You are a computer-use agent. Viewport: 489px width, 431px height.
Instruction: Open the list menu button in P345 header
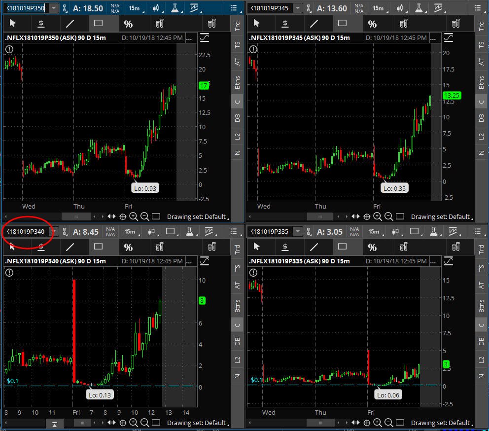[x=478, y=8]
